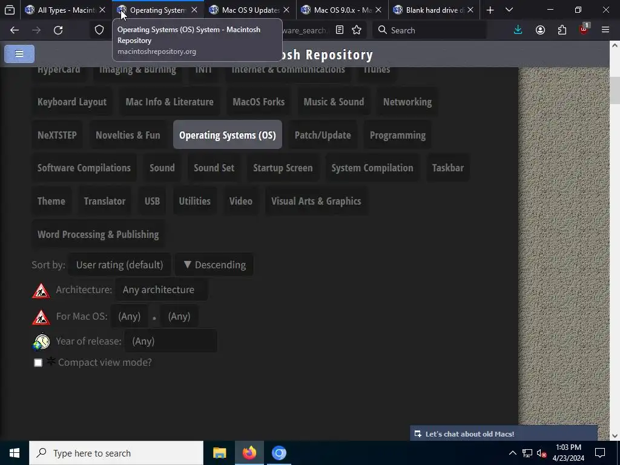The image size is (620, 465).
Task: Switch to the Mac OS 9 Updates tab
Action: tap(250, 10)
